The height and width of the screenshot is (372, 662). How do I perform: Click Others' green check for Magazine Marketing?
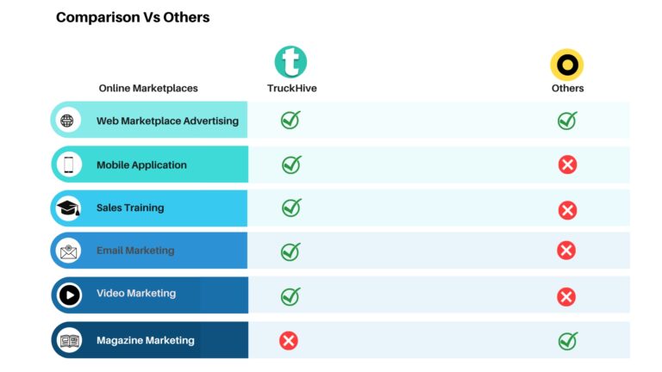coord(567,341)
